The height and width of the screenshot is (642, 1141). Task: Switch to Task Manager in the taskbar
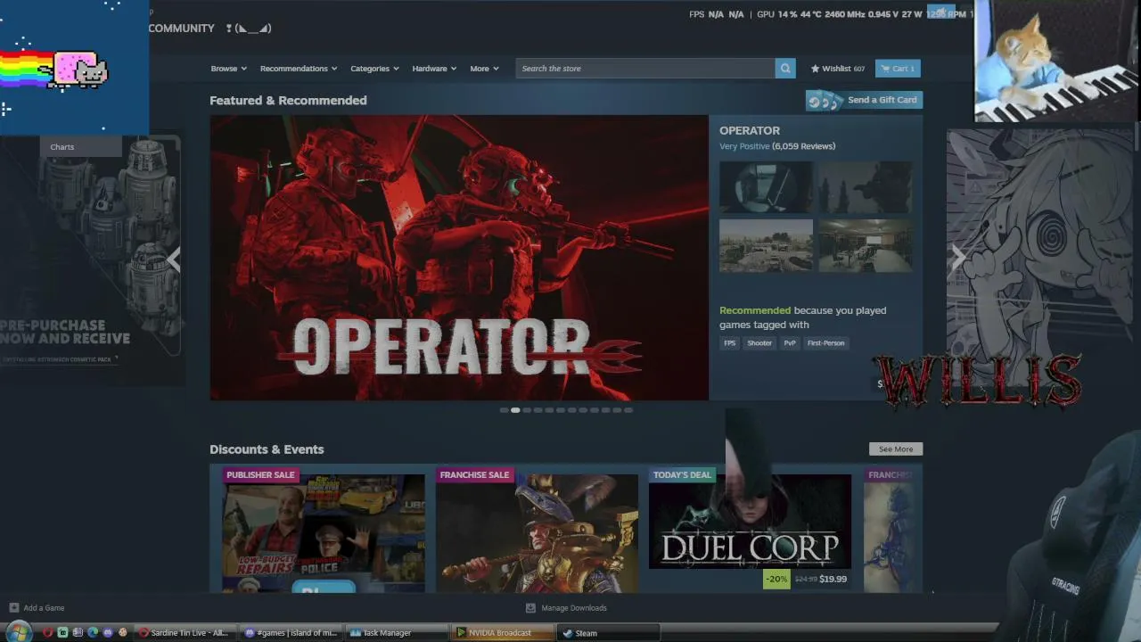(x=397, y=633)
